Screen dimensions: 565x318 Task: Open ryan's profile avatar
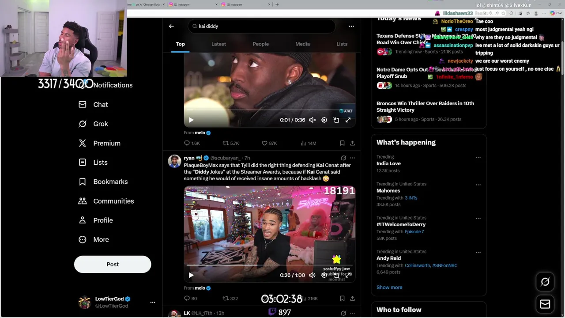point(174,161)
